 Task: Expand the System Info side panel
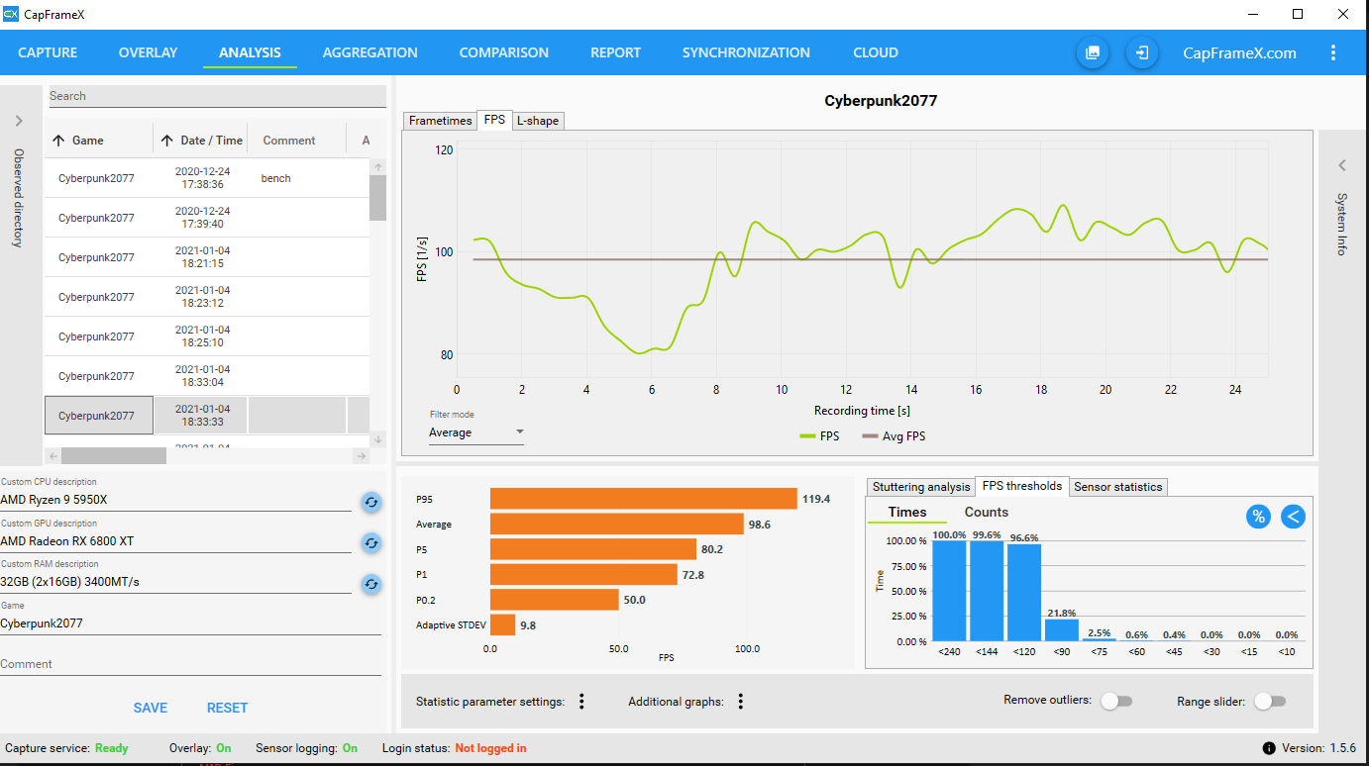click(x=1342, y=165)
